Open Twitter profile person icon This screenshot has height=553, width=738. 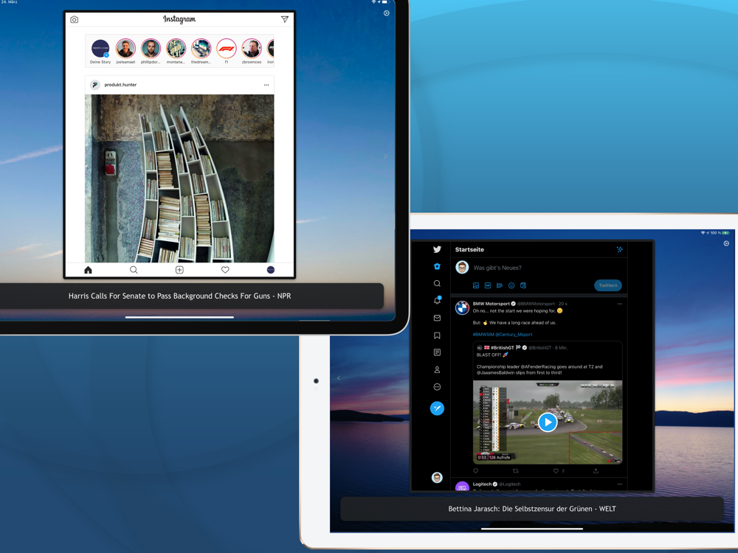coord(437,369)
